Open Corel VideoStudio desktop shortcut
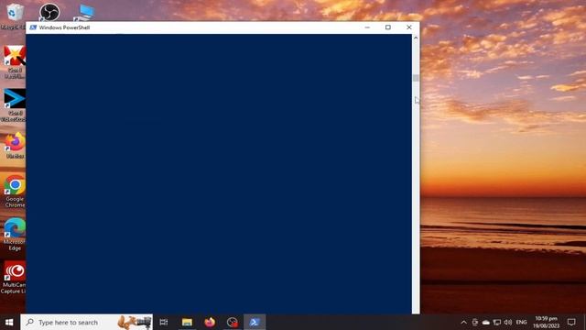Screen dimensions: 586x330 [15, 104]
